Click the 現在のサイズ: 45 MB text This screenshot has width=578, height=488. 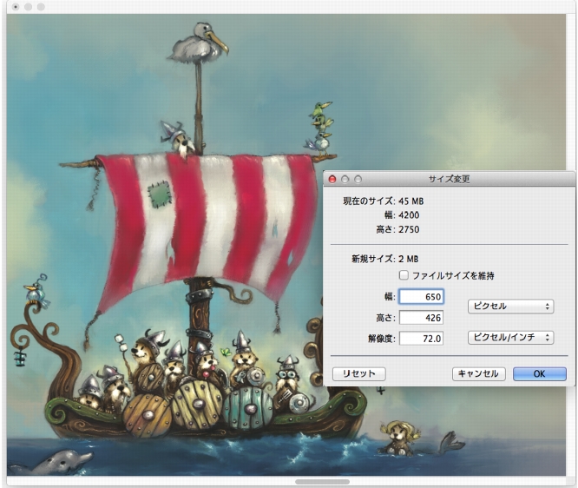click(x=384, y=201)
